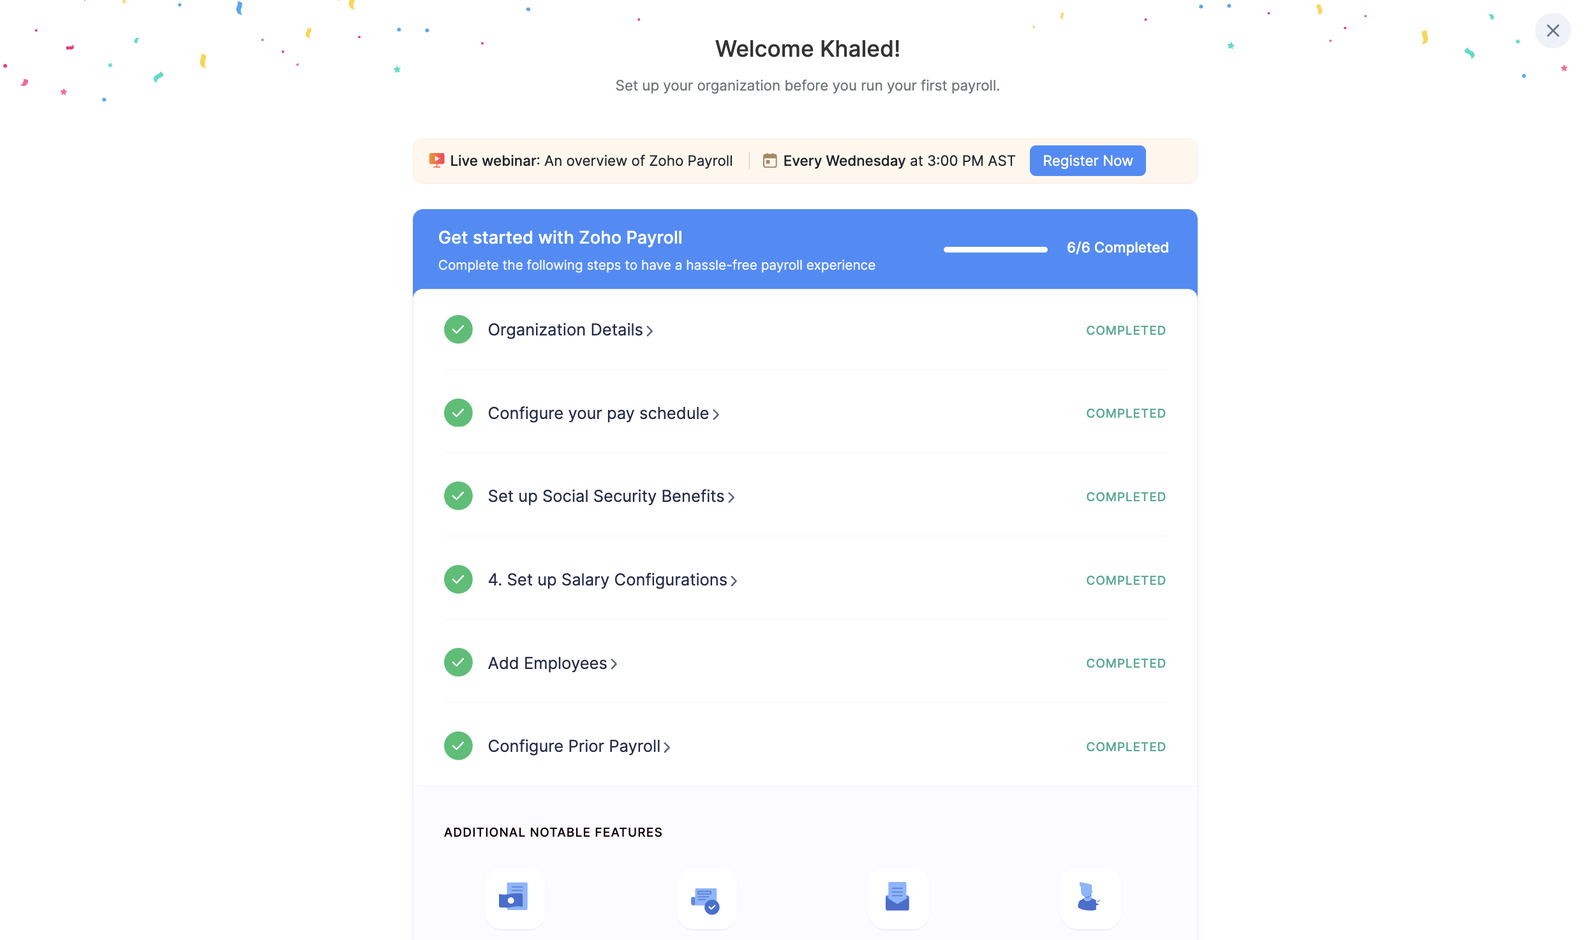Click the document with checkmark feature icon
Image resolution: width=1585 pixels, height=940 pixels.
click(706, 899)
